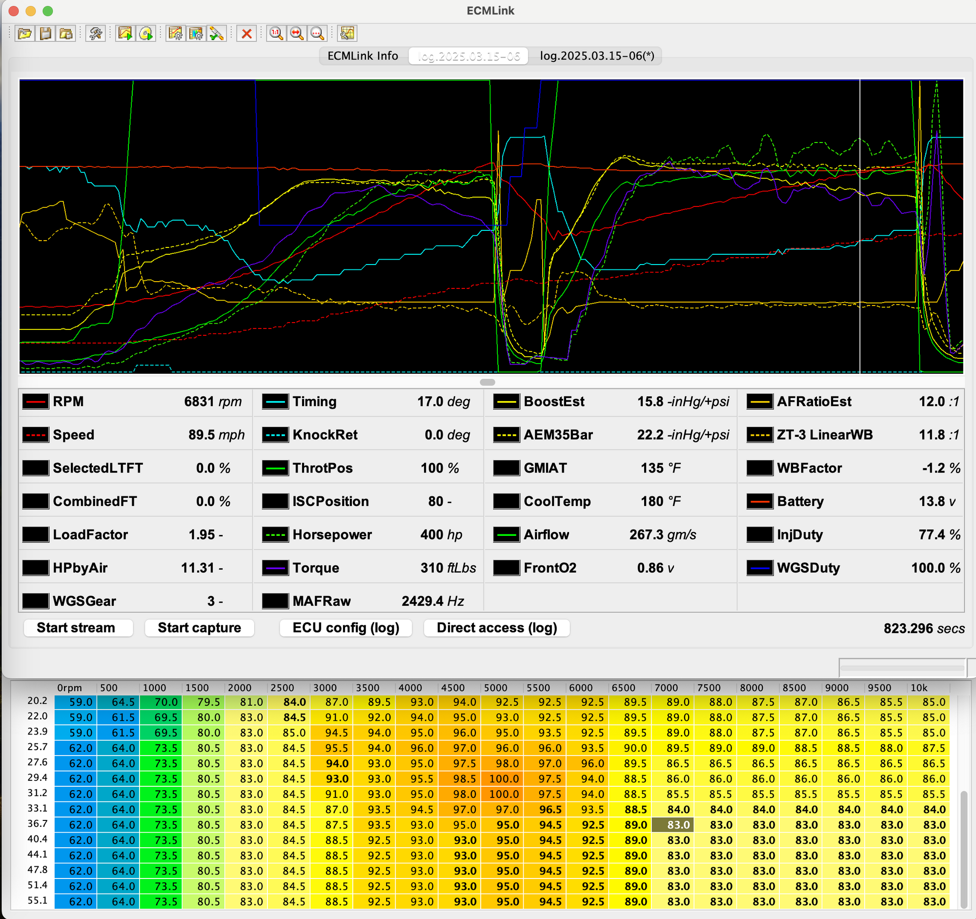Open the wrench and hammer settings tool

point(96,33)
